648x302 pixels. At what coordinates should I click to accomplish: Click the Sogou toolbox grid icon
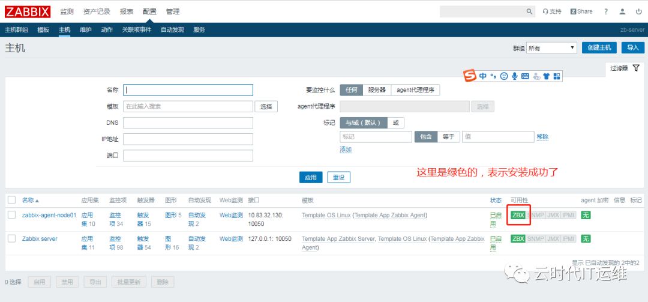coord(557,76)
